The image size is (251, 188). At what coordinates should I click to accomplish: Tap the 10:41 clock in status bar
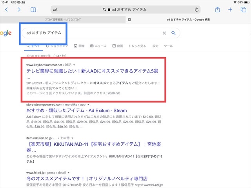(5, 2)
